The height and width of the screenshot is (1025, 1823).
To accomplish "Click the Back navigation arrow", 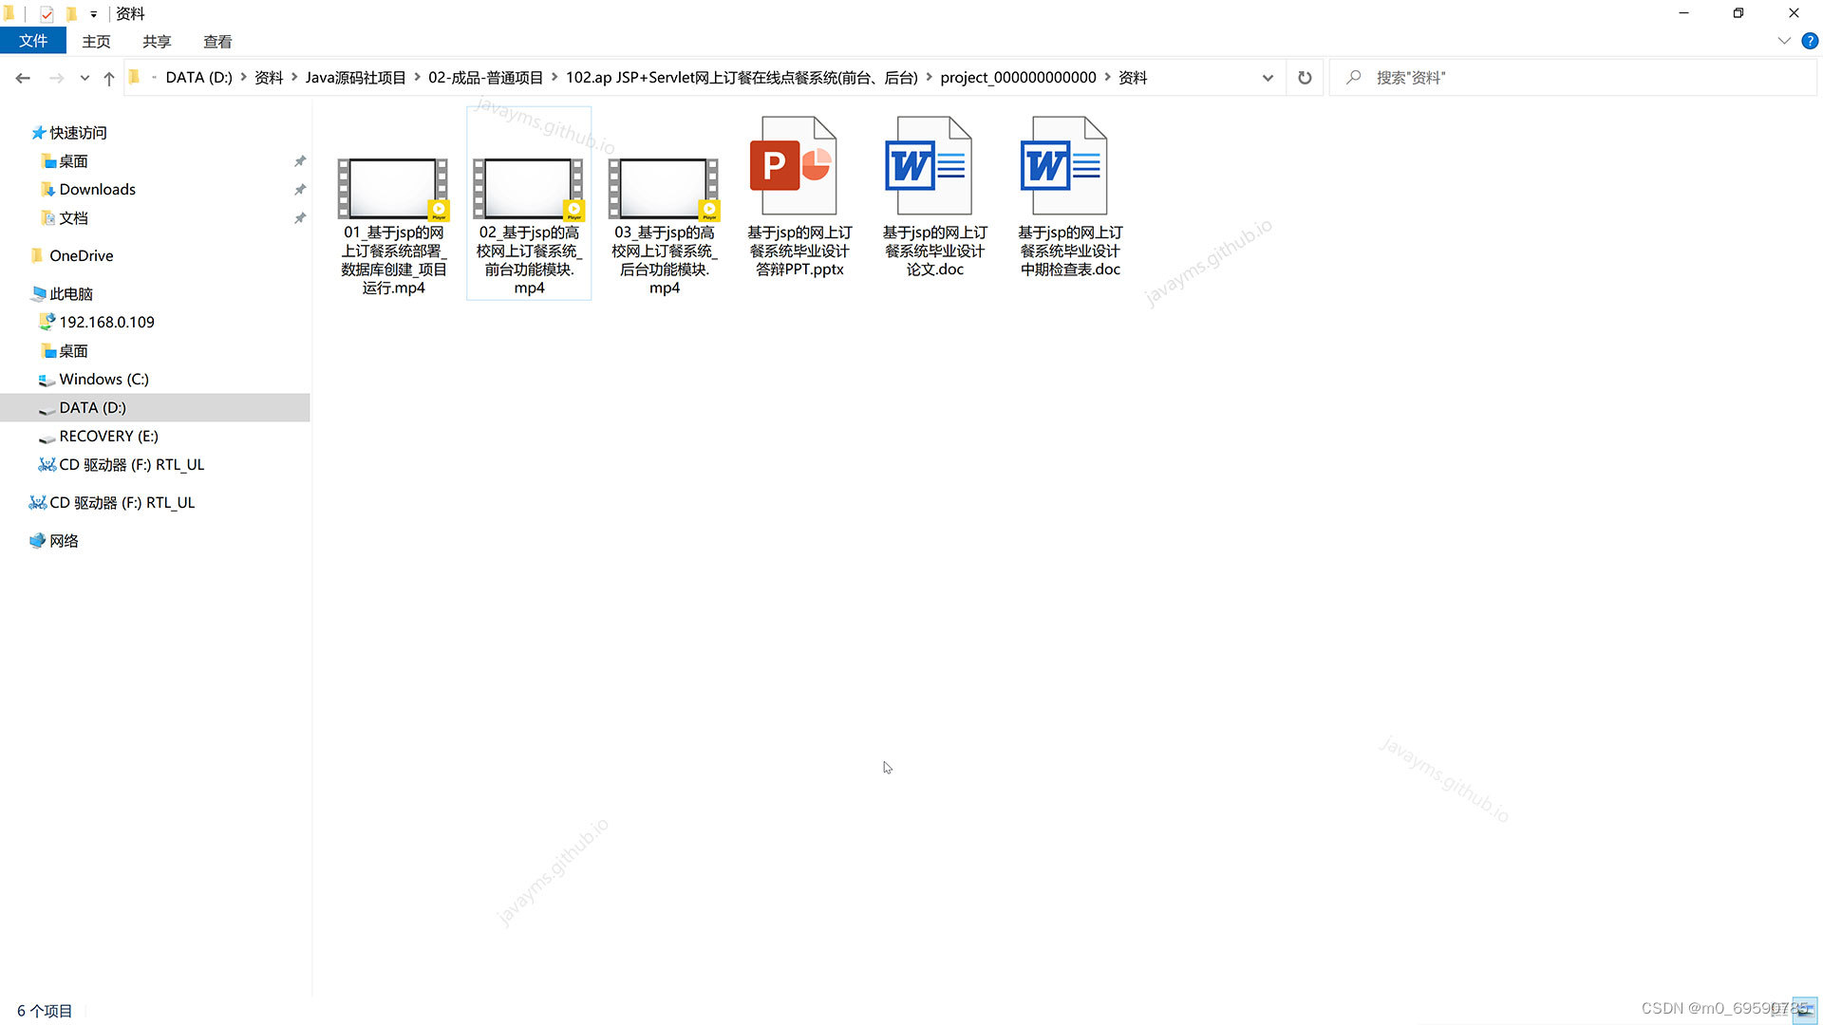I will [23, 78].
